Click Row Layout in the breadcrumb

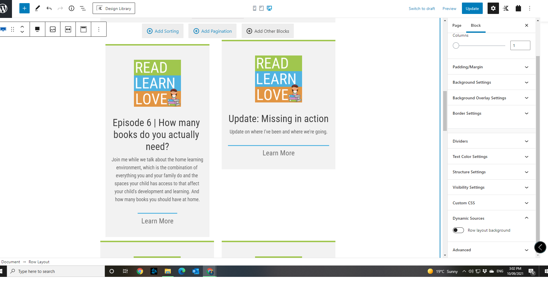(x=39, y=262)
